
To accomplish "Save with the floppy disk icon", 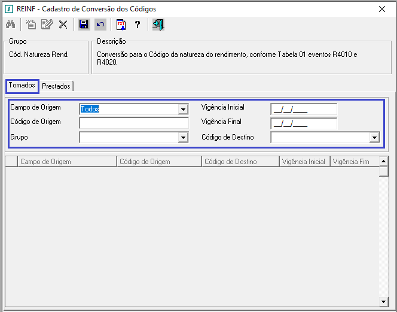I will coord(84,25).
